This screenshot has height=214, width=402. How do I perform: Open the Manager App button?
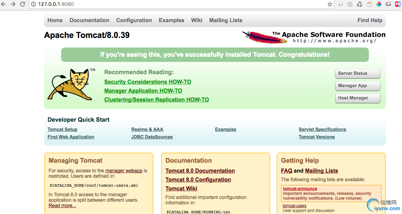[358, 86]
